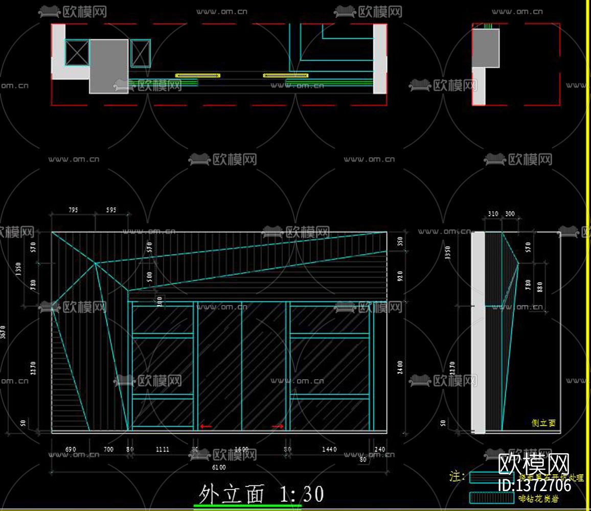This screenshot has width=591, height=511.
Task: Select the overall height dimension 3670
Action: [3, 332]
